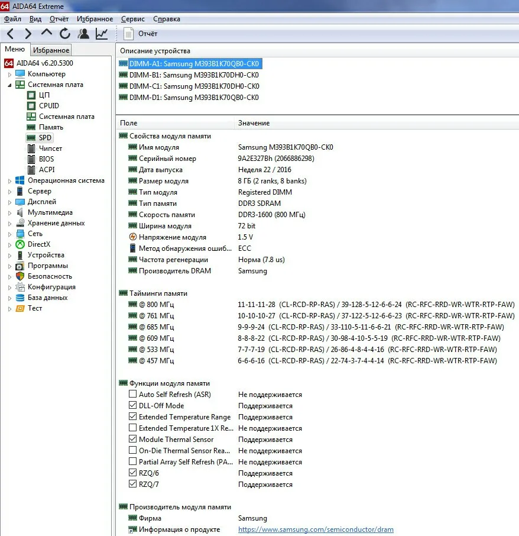Collapse the Системная плата tree node
The width and height of the screenshot is (519, 536).
[9, 85]
